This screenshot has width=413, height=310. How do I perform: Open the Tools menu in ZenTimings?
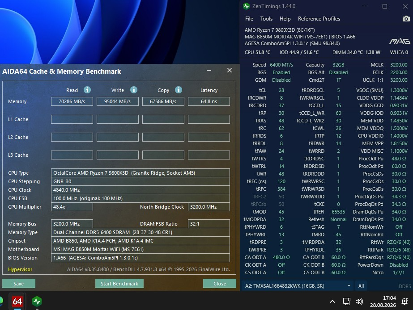(x=266, y=19)
